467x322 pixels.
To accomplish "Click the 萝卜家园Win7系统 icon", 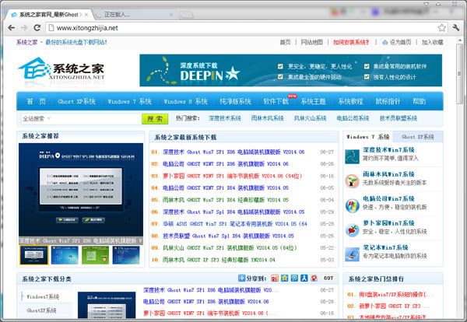I will click(353, 232).
